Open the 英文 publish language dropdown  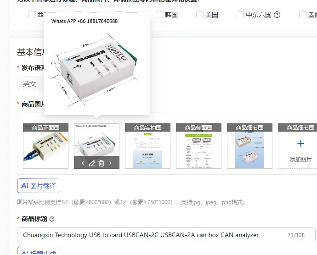click(30, 84)
